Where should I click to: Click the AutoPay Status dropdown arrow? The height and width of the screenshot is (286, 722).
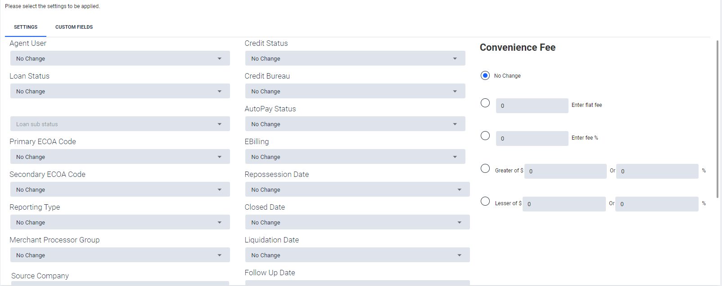pos(455,124)
